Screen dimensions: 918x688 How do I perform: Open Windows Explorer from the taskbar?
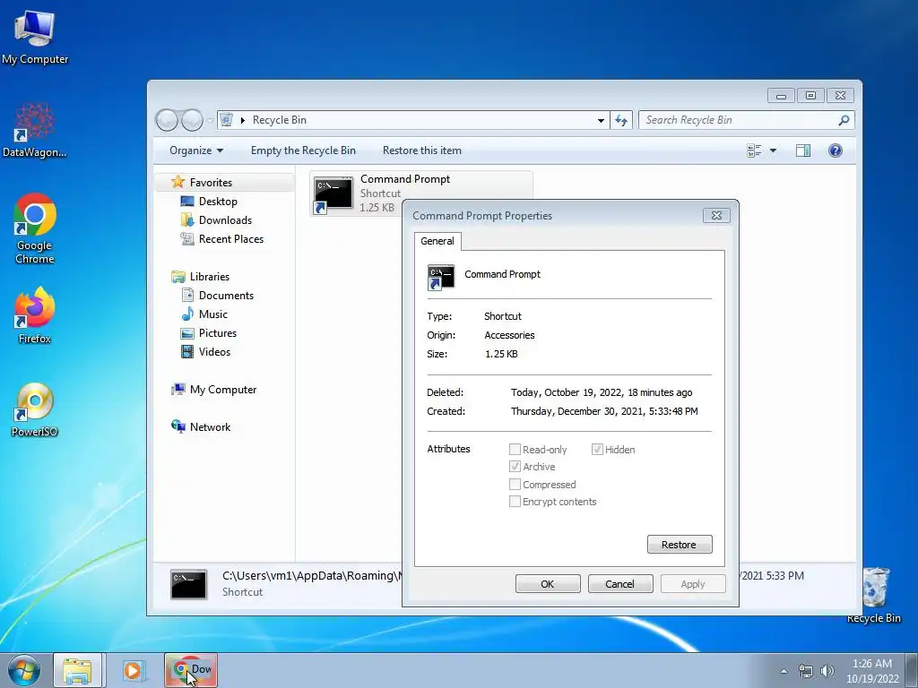(x=77, y=670)
